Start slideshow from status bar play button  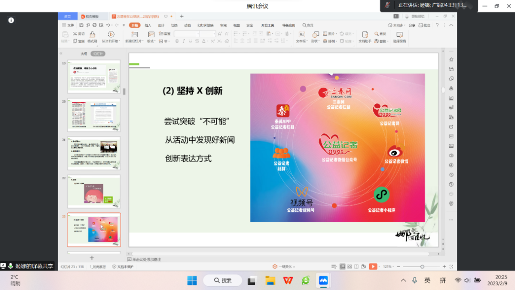[x=373, y=267]
